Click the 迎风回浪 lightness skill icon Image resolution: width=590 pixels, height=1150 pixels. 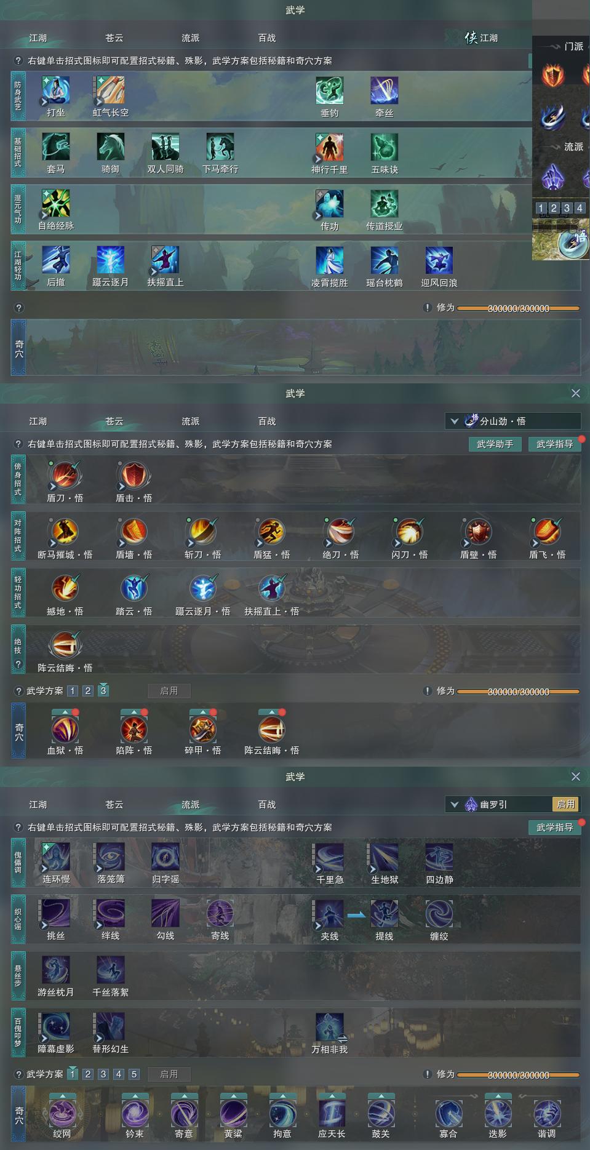click(x=439, y=261)
